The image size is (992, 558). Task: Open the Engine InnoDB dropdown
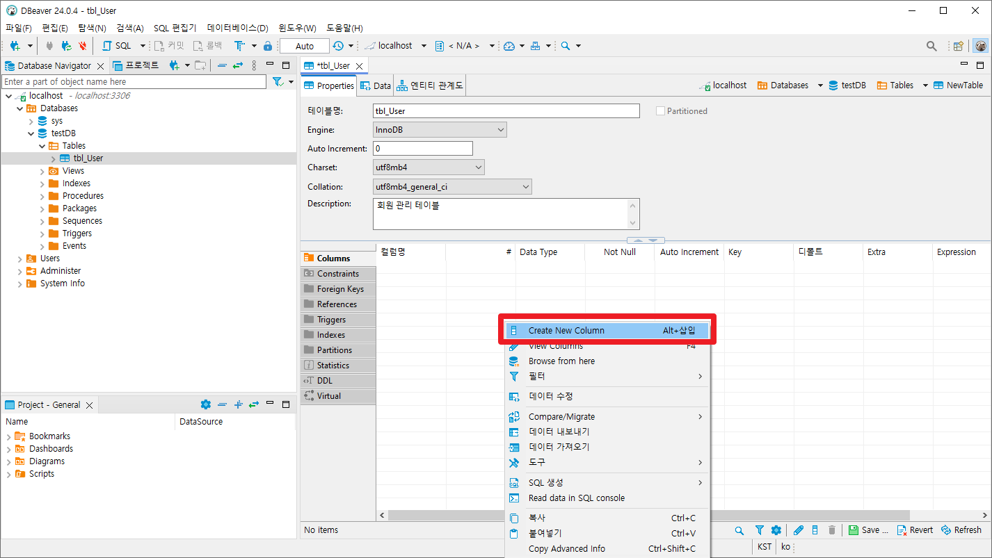point(440,130)
